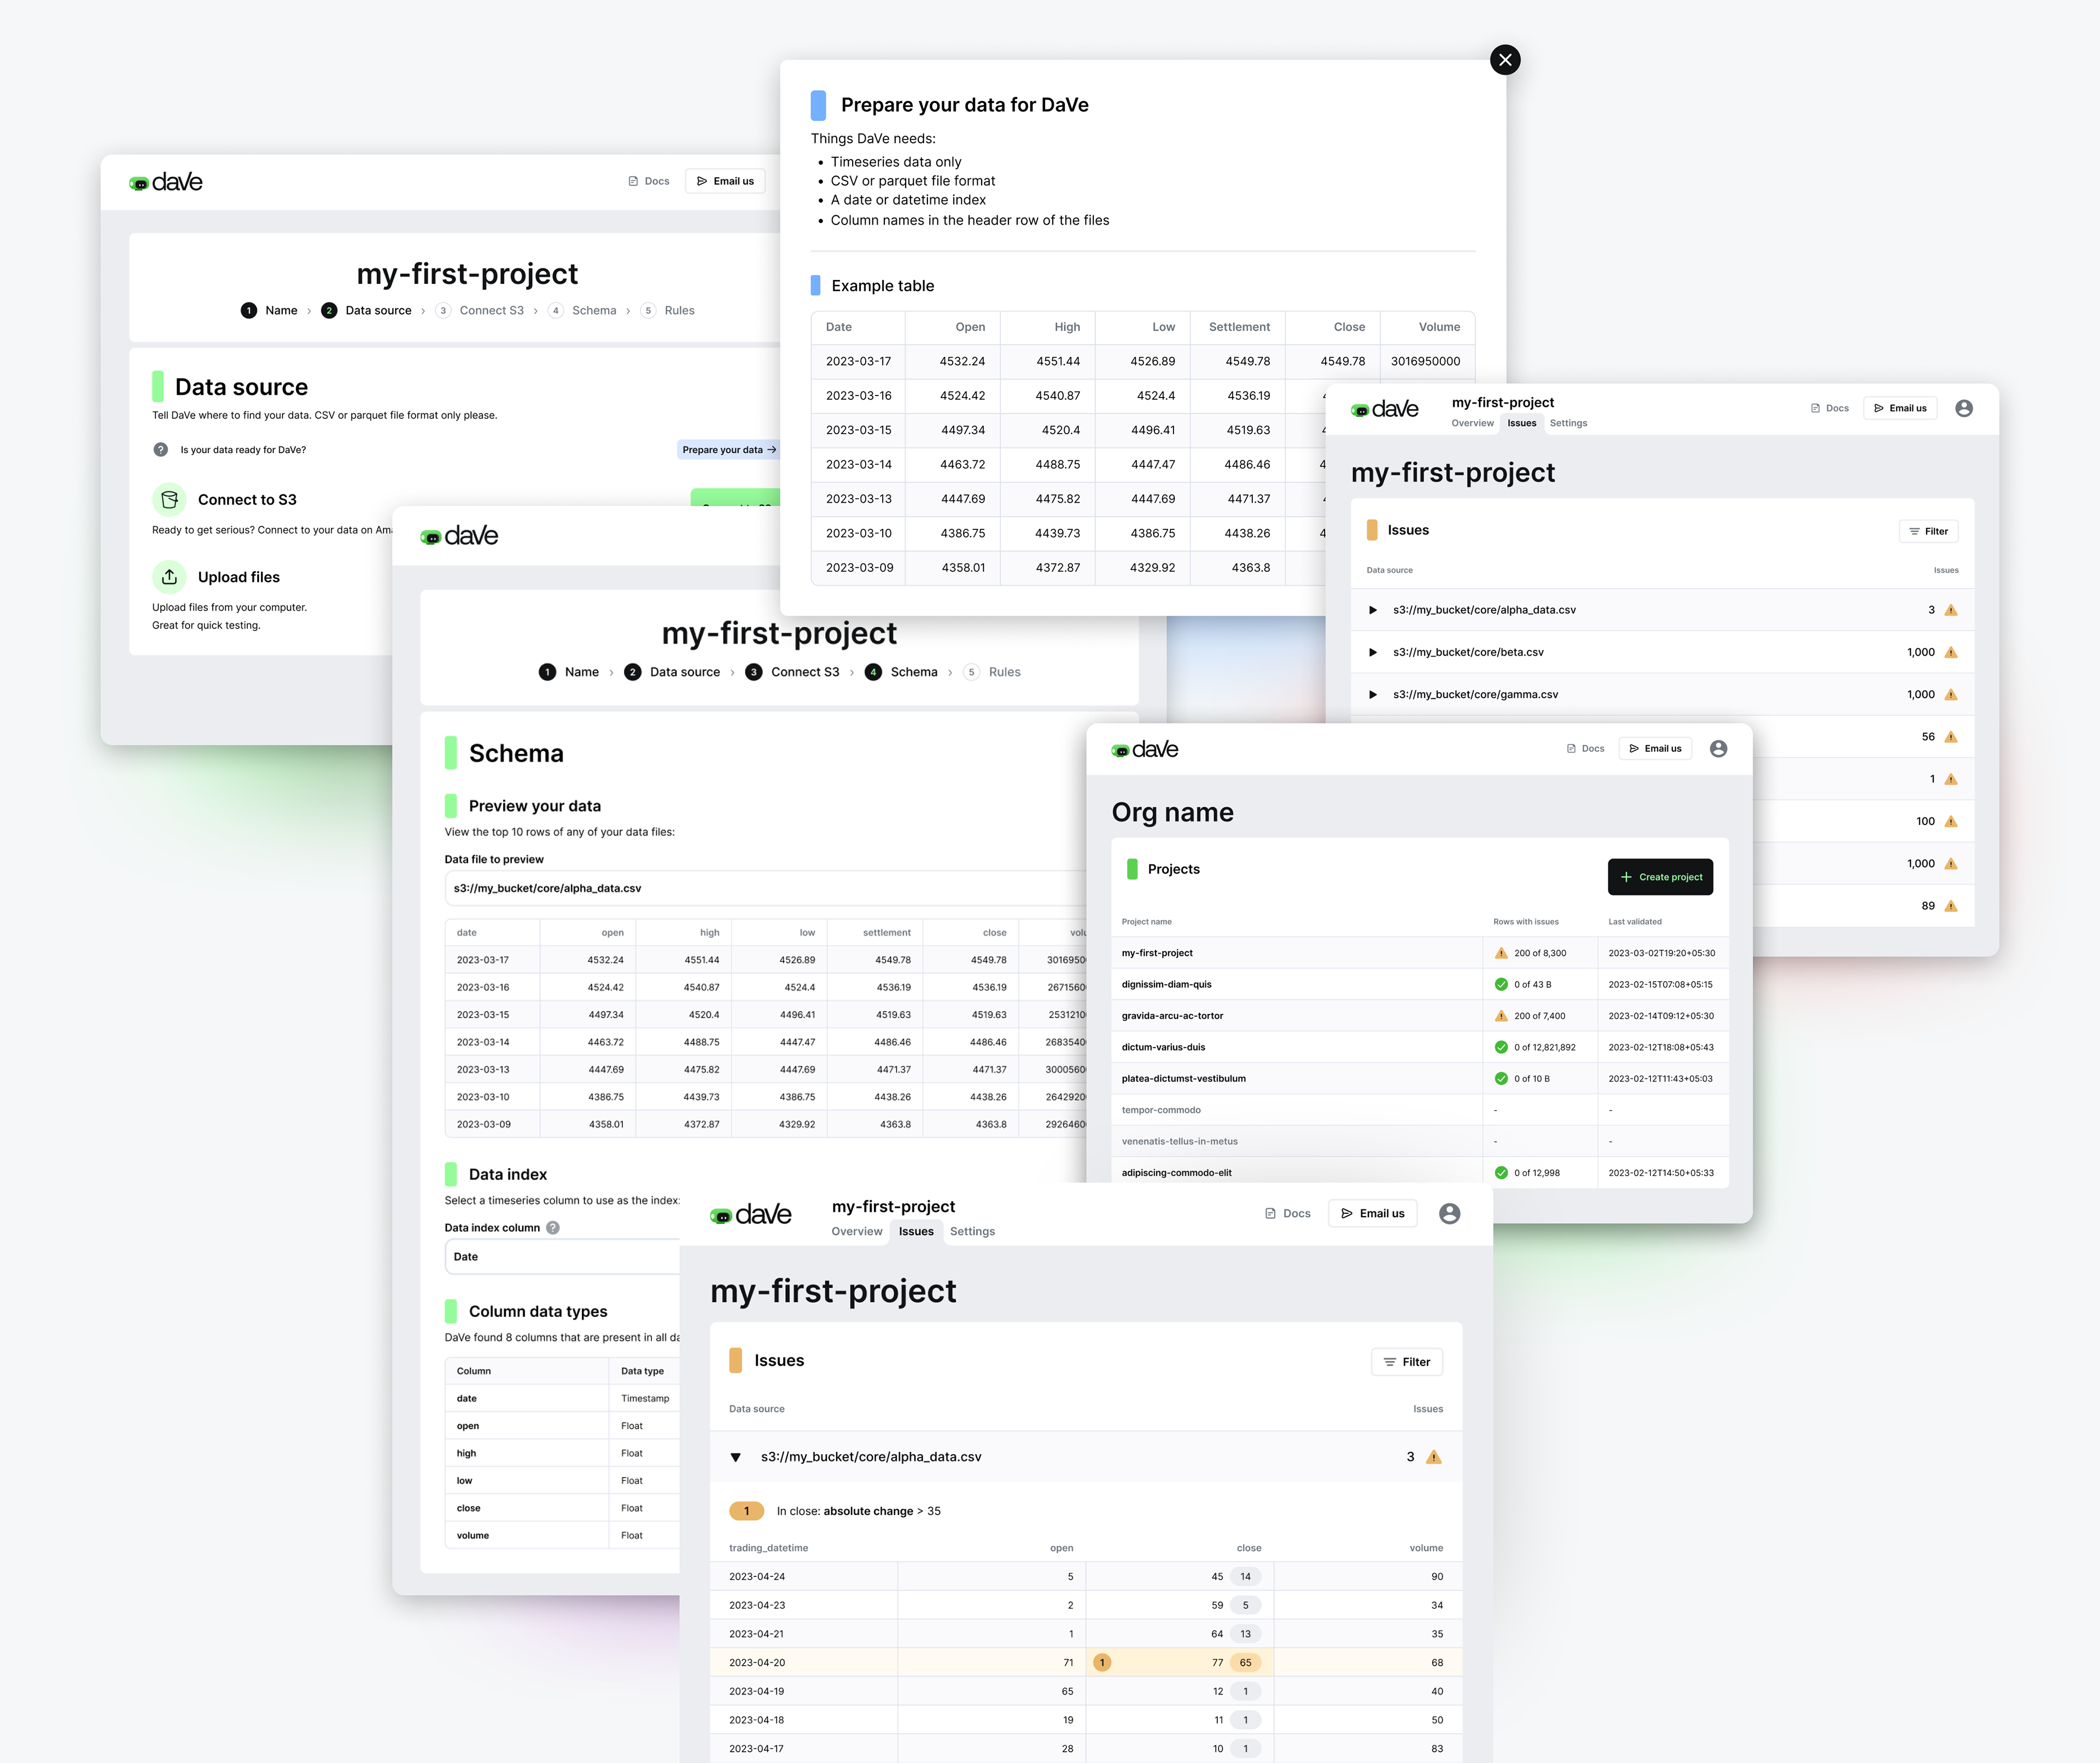This screenshot has width=2100, height=1763.
Task: Click green check icon for dignissim-diam-quis
Action: 1501,984
